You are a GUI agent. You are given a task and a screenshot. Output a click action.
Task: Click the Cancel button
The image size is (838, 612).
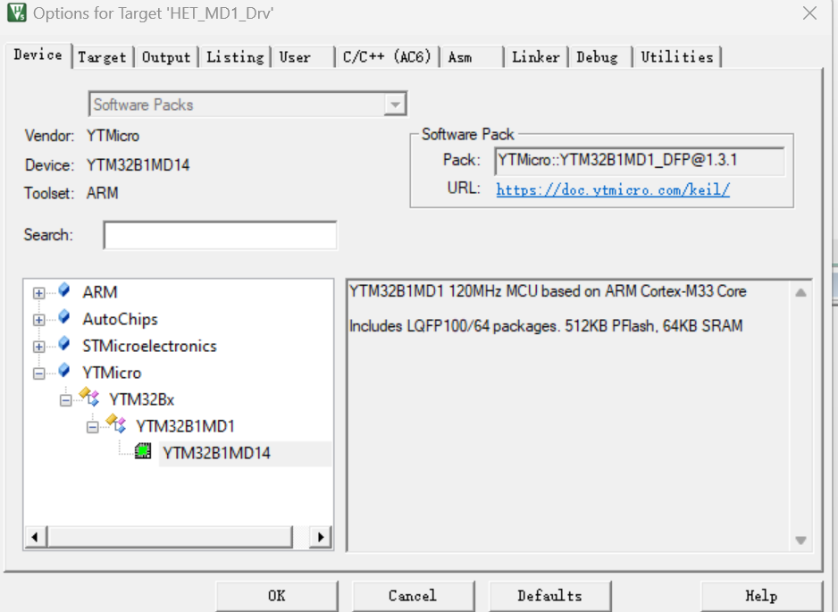click(413, 595)
